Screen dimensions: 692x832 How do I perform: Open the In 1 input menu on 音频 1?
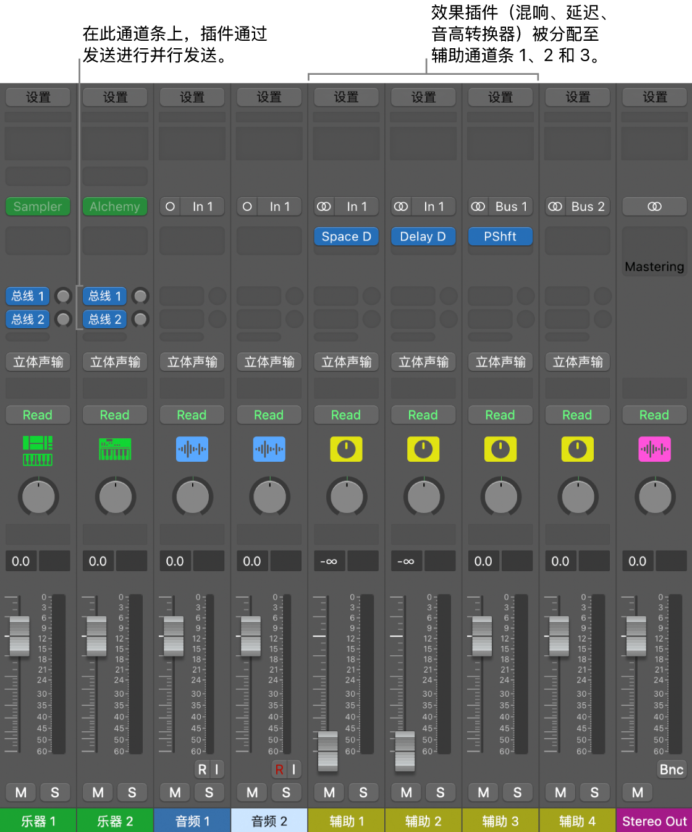pos(202,206)
